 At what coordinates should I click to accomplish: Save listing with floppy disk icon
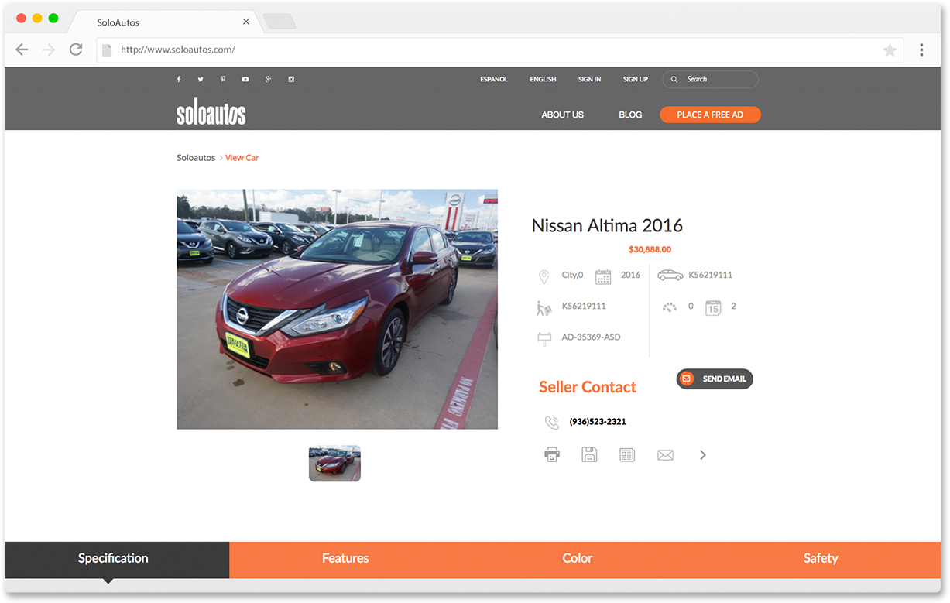click(x=589, y=455)
